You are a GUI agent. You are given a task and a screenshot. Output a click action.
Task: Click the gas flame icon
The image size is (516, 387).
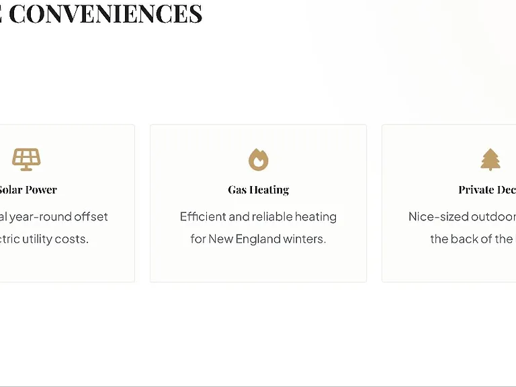[258, 160]
